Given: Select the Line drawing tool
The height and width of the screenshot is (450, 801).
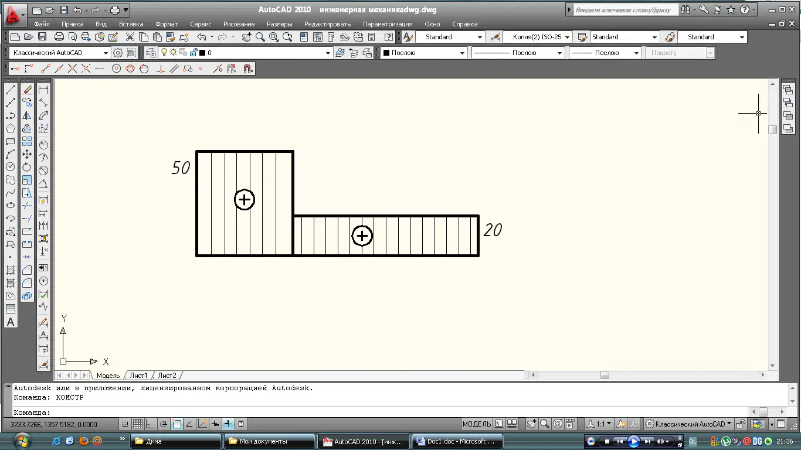Looking at the screenshot, I should coord(11,90).
